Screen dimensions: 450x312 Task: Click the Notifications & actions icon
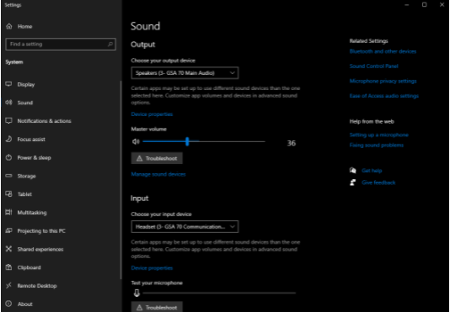coord(9,120)
